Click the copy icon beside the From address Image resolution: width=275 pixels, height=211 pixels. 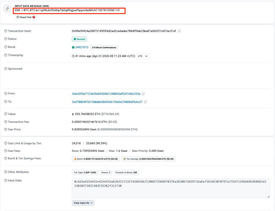click(143, 94)
